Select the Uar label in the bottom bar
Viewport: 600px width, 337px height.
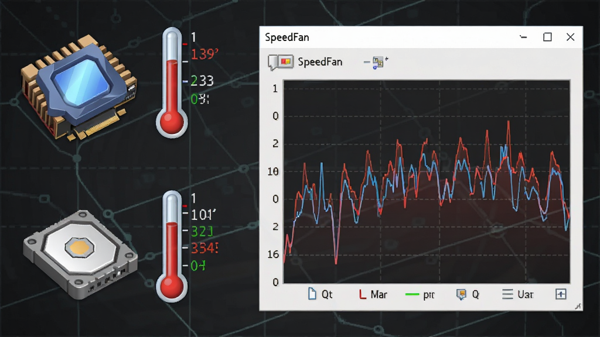(x=526, y=295)
